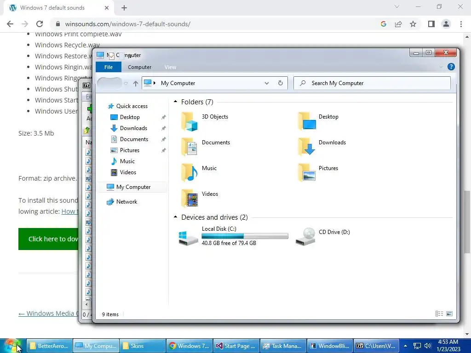This screenshot has width=471, height=353.
Task: Select Videos in the navigation pane
Action: point(128,172)
